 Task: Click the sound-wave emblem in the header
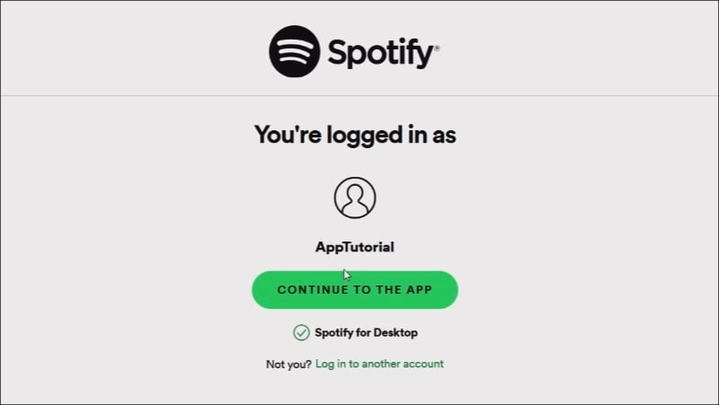pyautogui.click(x=295, y=51)
